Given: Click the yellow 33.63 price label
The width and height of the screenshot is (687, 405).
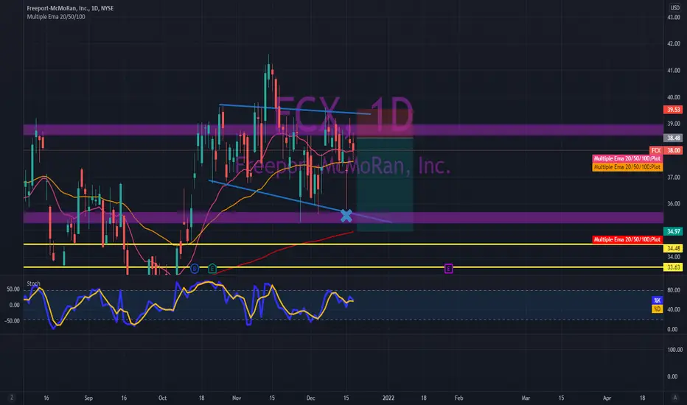Looking at the screenshot, I should [x=673, y=267].
